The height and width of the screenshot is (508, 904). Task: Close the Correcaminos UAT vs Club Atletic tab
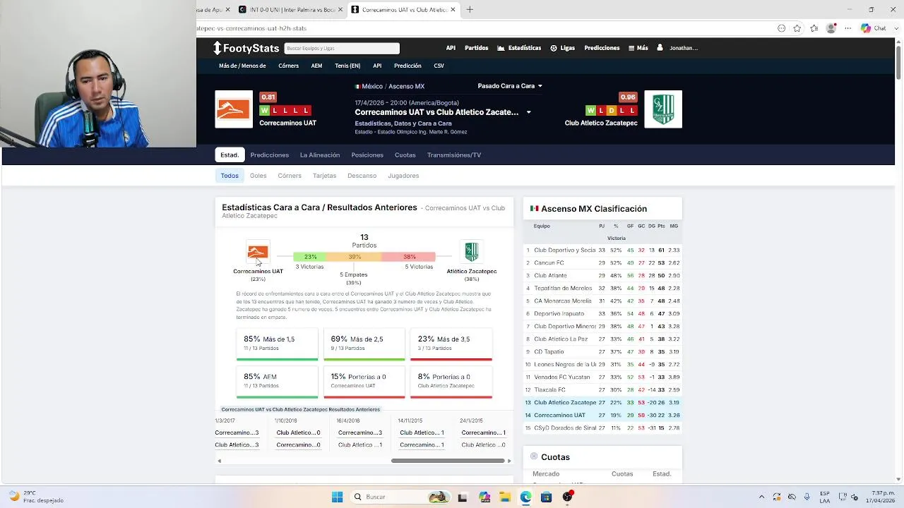[x=453, y=10]
